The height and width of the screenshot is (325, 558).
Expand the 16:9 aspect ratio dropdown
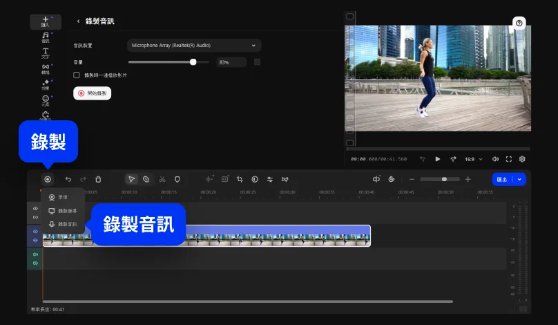point(473,159)
